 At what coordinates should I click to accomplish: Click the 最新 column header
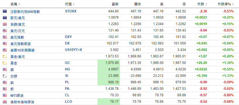pyautogui.click(x=115, y=4)
